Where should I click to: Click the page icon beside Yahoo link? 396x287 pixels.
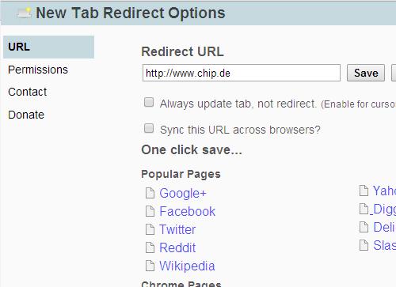pyautogui.click(x=364, y=191)
